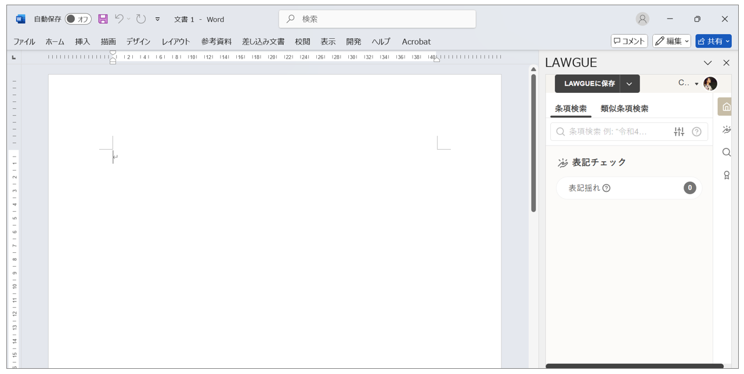Click the user account icon in title bar
The width and height of the screenshot is (744, 374).
coord(642,19)
